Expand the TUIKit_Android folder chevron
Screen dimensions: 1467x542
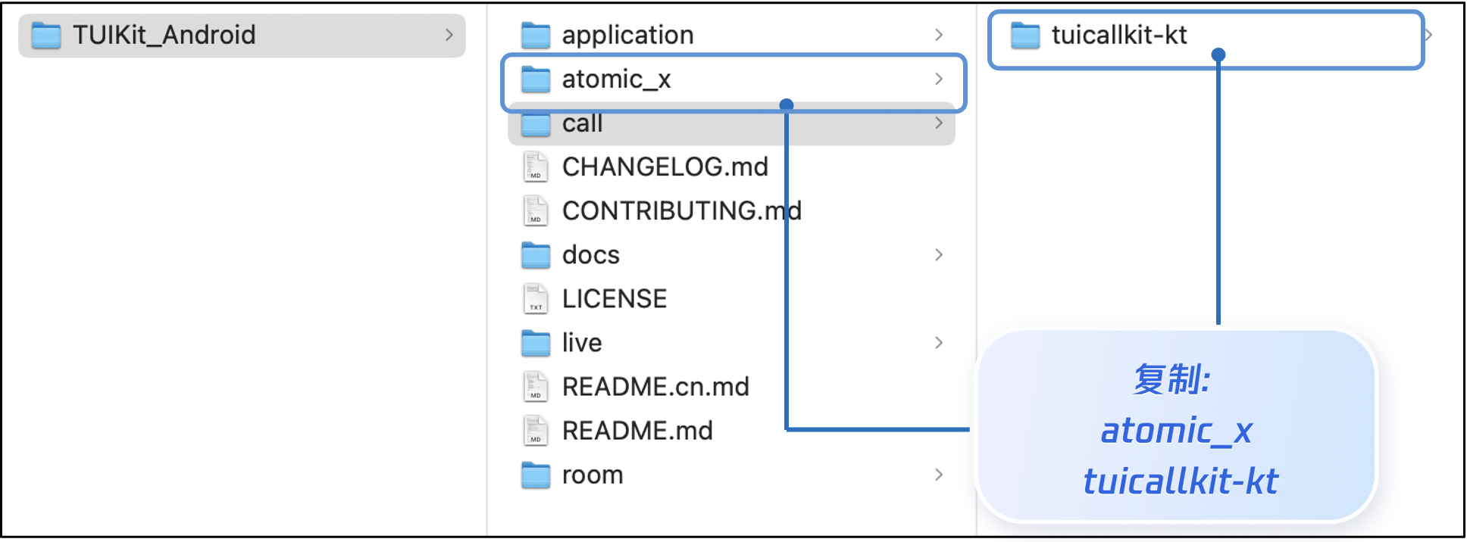click(x=449, y=36)
